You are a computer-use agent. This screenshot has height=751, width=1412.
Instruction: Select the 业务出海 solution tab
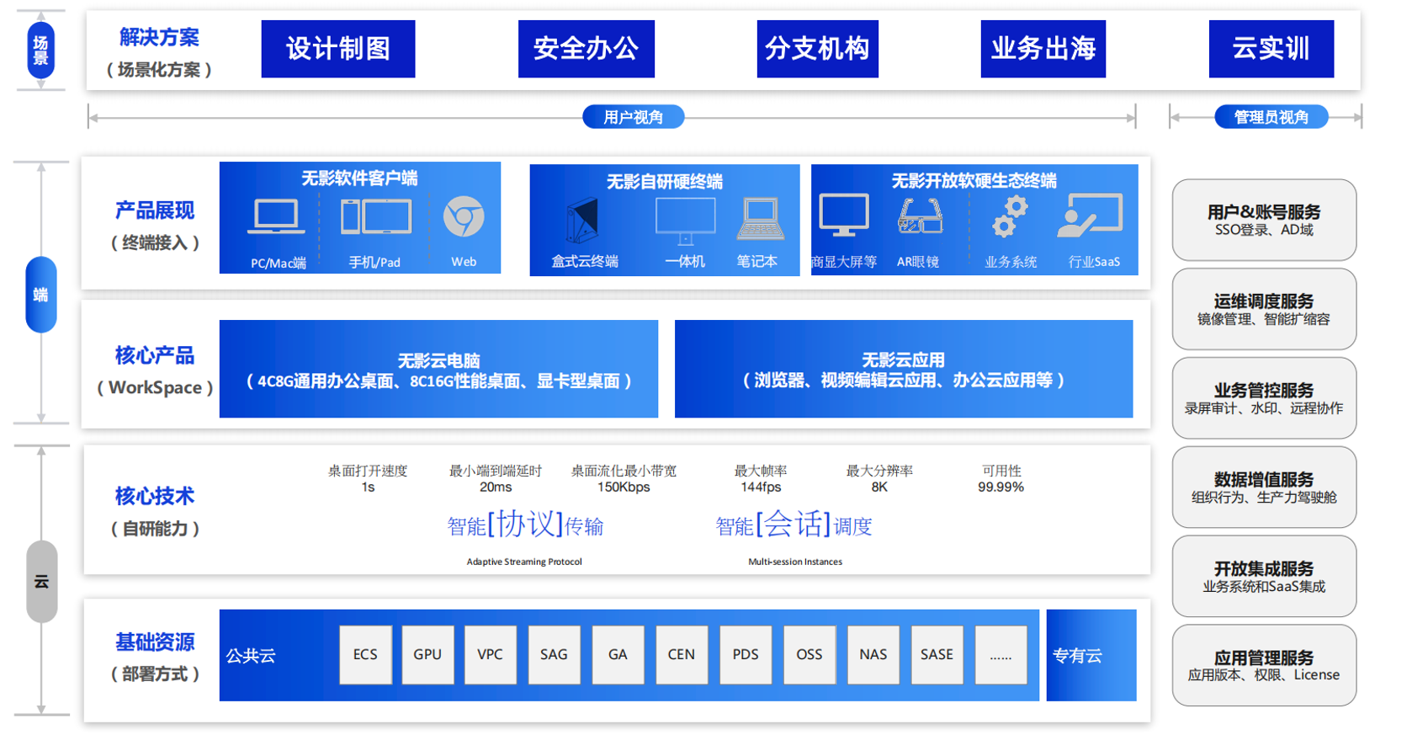(x=1043, y=49)
